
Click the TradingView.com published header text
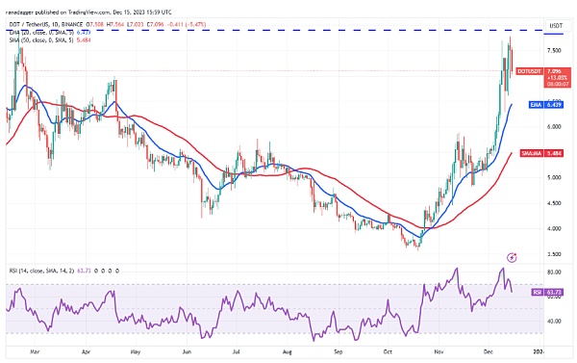88,13
